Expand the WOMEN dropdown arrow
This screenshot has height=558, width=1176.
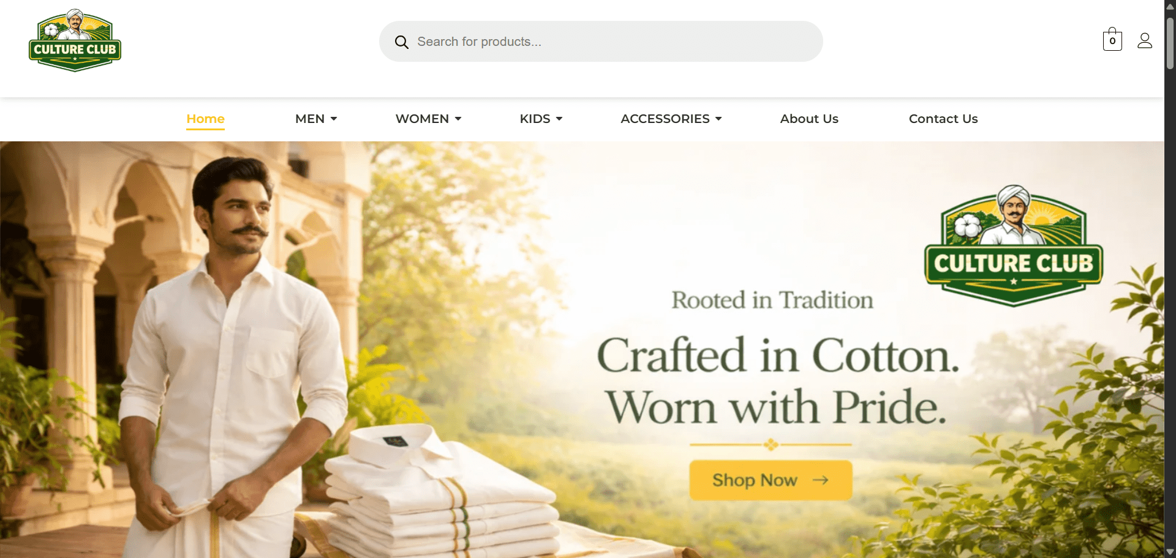[458, 119]
